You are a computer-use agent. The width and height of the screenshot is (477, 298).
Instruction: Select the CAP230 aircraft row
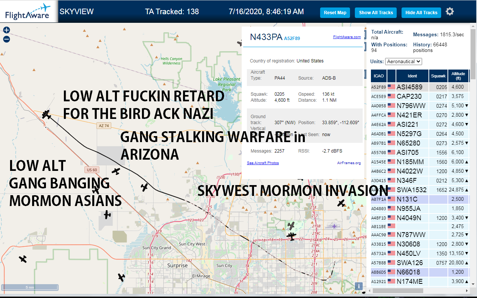tap(420, 96)
